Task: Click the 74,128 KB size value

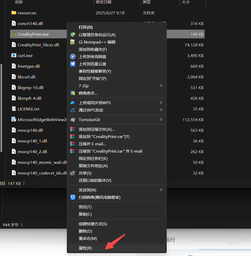Action: tap(194, 45)
